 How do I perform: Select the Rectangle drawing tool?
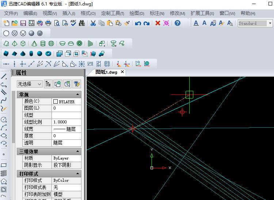coord(4,165)
